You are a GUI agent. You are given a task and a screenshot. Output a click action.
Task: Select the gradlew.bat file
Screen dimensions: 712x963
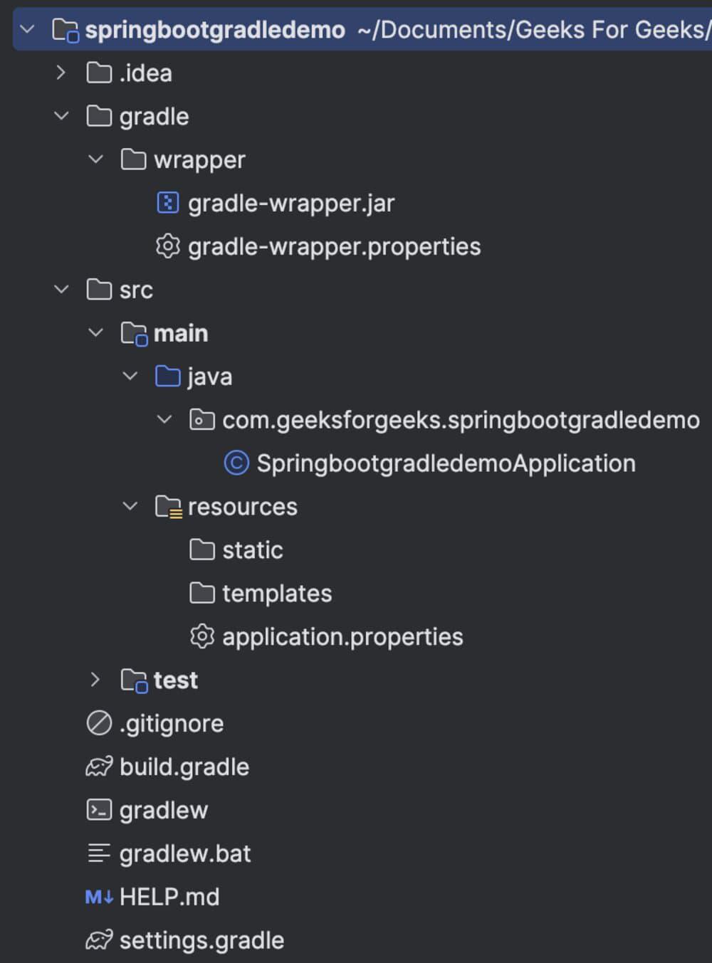pos(185,853)
